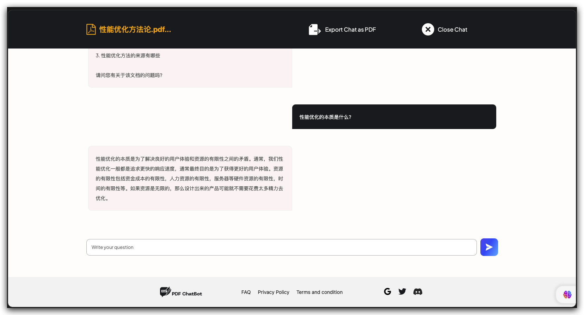Open the FAQ link
The height and width of the screenshot is (315, 584).
(x=246, y=292)
